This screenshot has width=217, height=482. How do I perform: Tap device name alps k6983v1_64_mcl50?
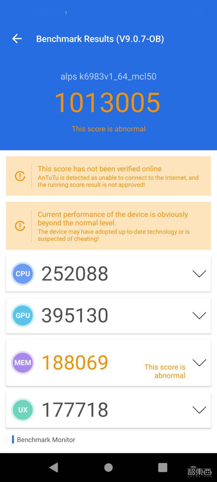108,76
